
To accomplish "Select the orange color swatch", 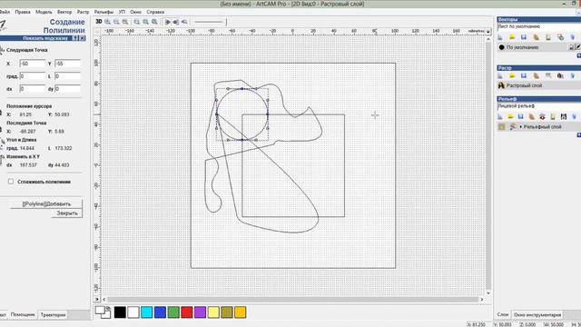I will click(x=240, y=312).
